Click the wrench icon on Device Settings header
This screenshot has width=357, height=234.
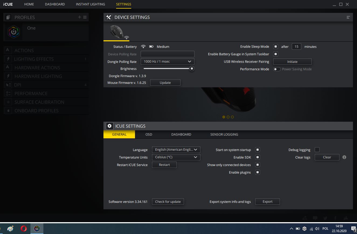click(108, 17)
